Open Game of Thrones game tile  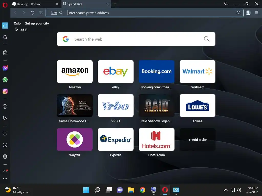click(x=75, y=105)
